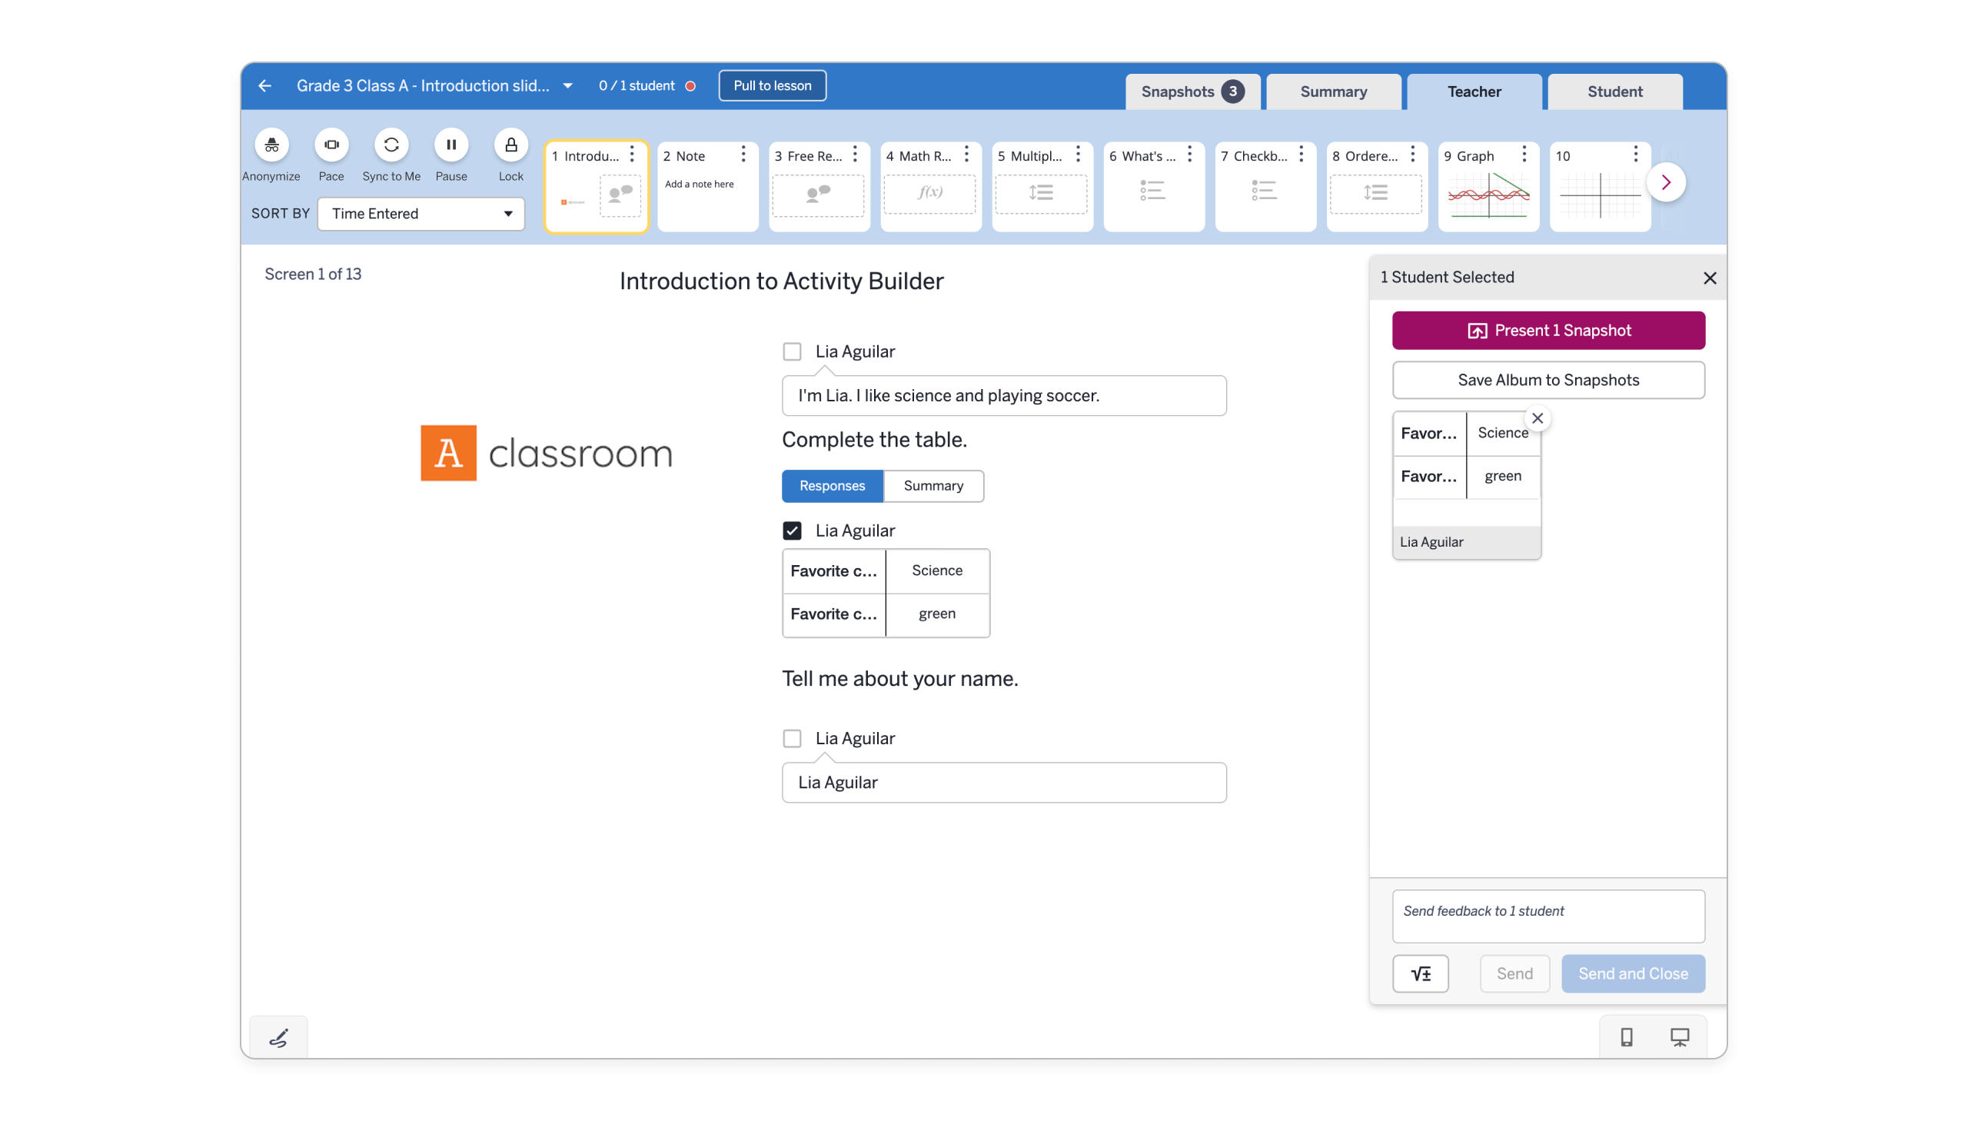Click Pull to lesson button
Viewport: 1968px width, 1121px height.
pyautogui.click(x=772, y=85)
